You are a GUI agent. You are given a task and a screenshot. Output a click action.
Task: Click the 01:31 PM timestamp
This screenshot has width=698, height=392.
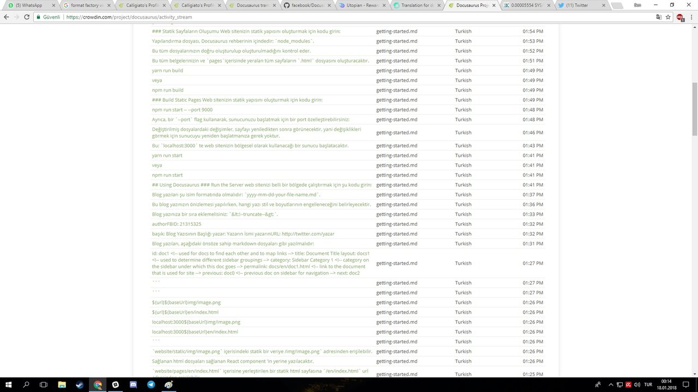tap(533, 243)
